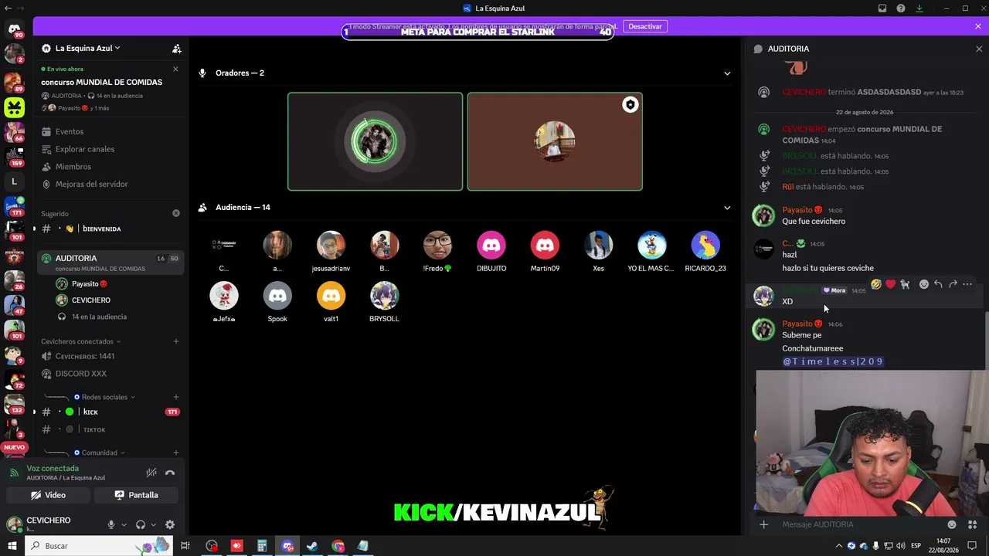Viewport: 989px width, 556px height.
Task: Reply to the XD message
Action: 938,284
